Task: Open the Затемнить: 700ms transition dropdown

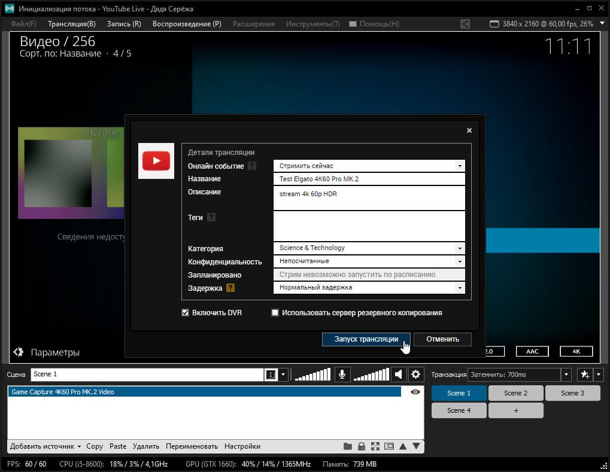Action: click(566, 374)
